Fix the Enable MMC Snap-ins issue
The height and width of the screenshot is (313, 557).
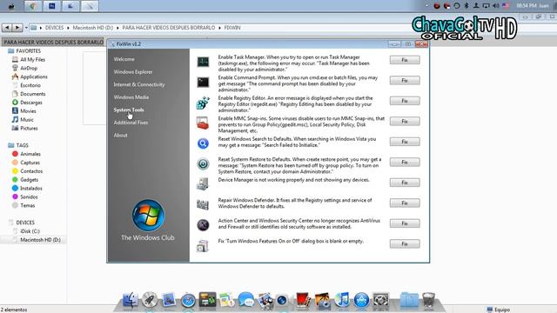click(x=405, y=122)
